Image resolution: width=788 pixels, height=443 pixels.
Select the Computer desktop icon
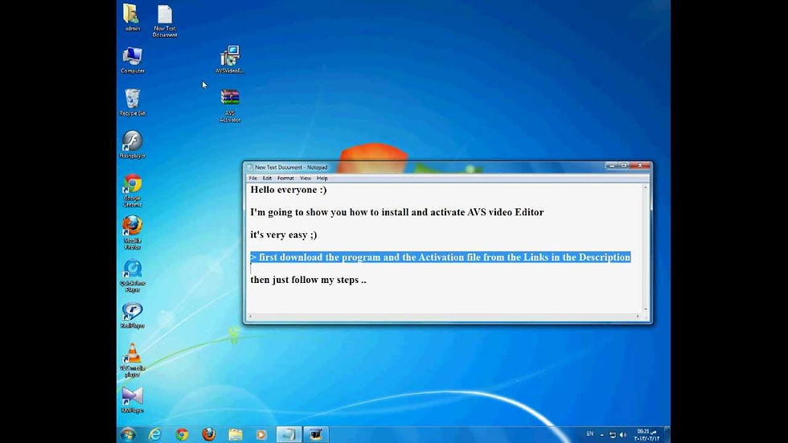(x=132, y=60)
